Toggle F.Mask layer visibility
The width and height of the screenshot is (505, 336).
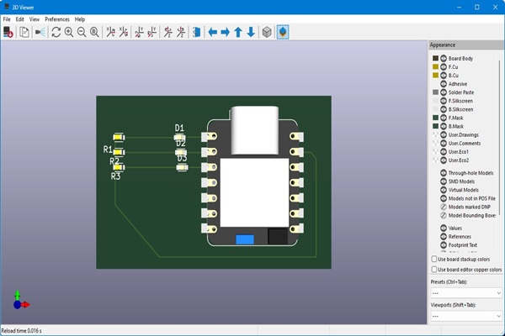(444, 118)
